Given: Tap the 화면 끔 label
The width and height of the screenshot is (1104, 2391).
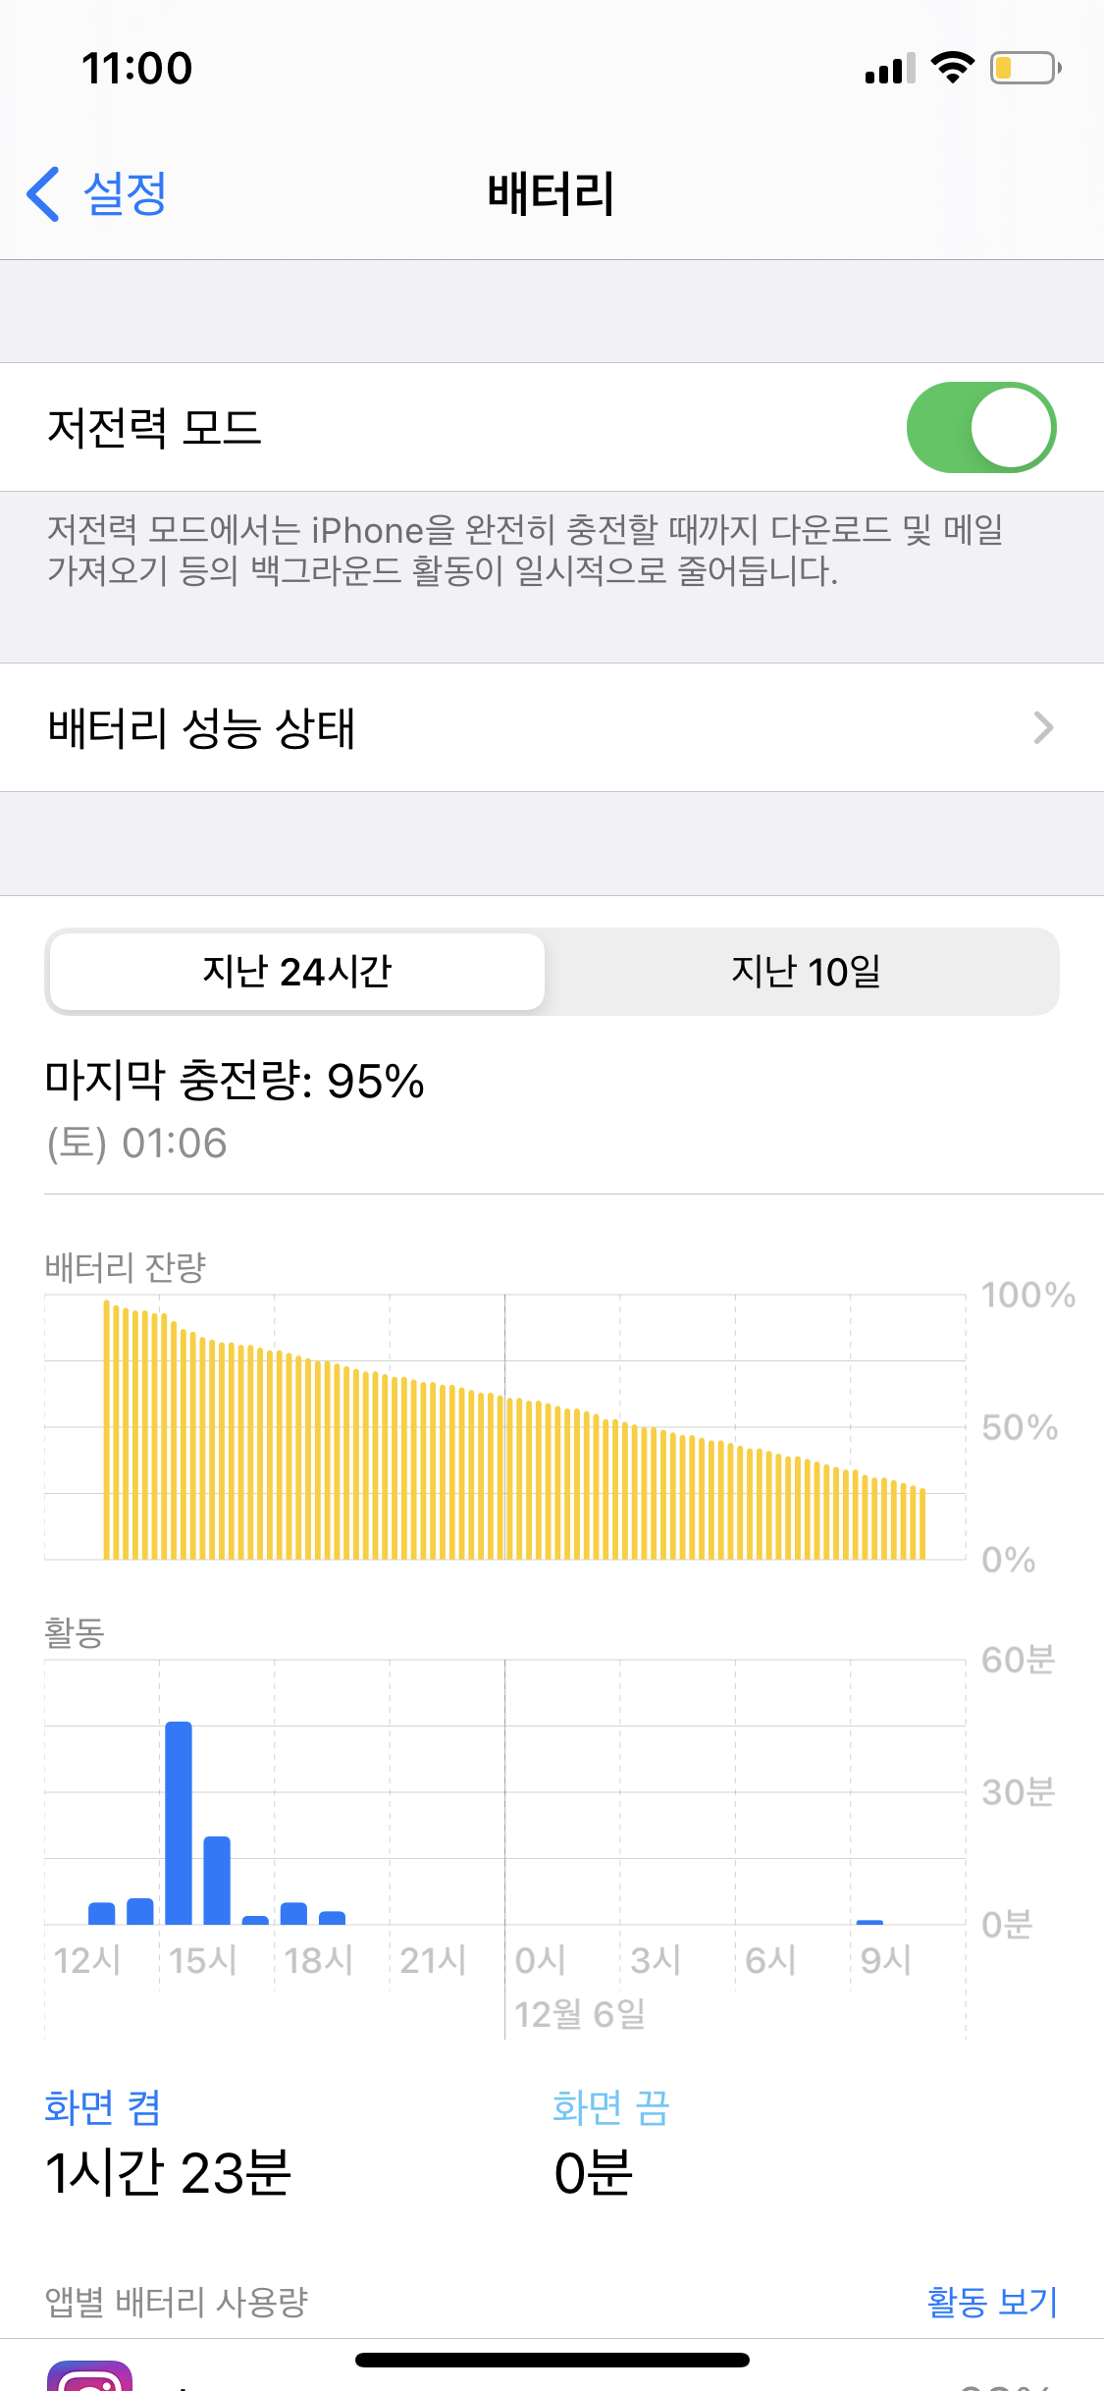Looking at the screenshot, I should pyautogui.click(x=610, y=2107).
